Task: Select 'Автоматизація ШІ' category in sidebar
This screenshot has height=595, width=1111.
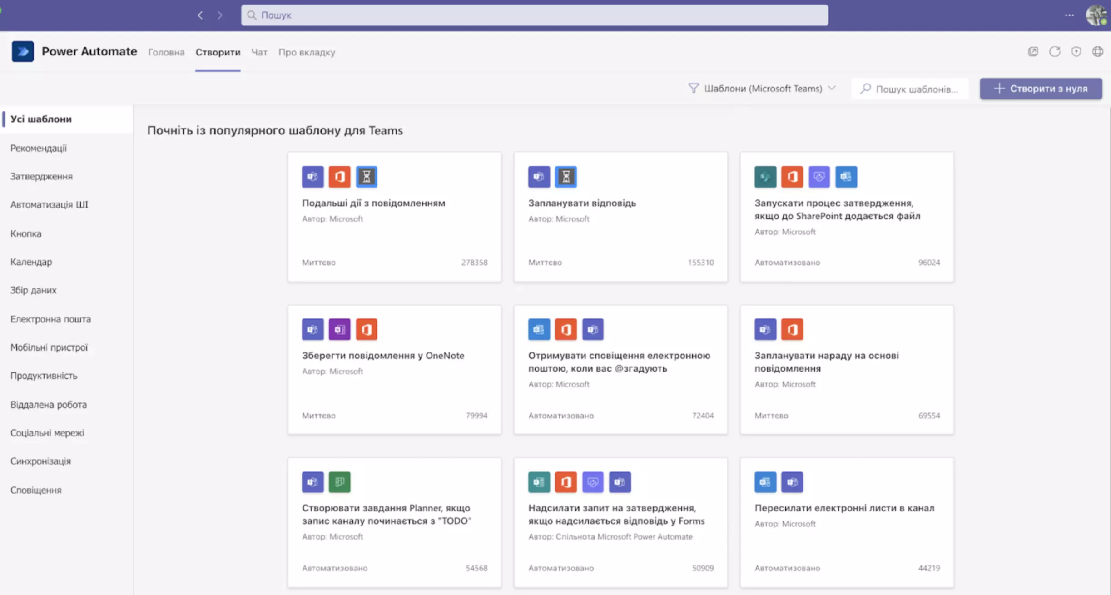Action: [x=49, y=204]
